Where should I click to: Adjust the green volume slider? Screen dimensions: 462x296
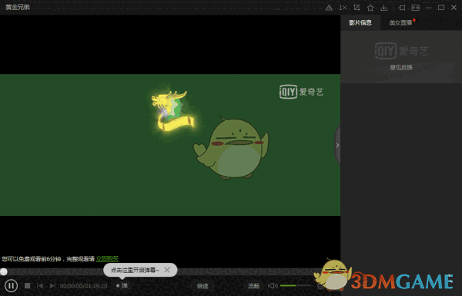coord(295,286)
